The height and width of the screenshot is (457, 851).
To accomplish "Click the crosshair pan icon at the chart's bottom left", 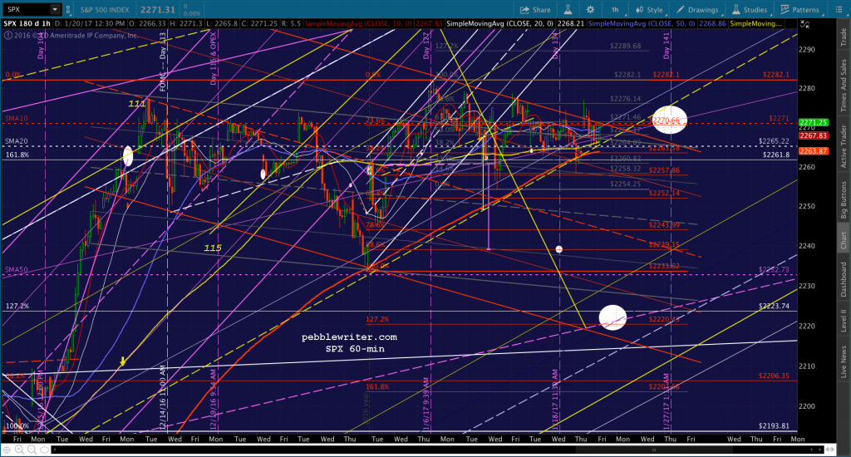I will (7, 450).
